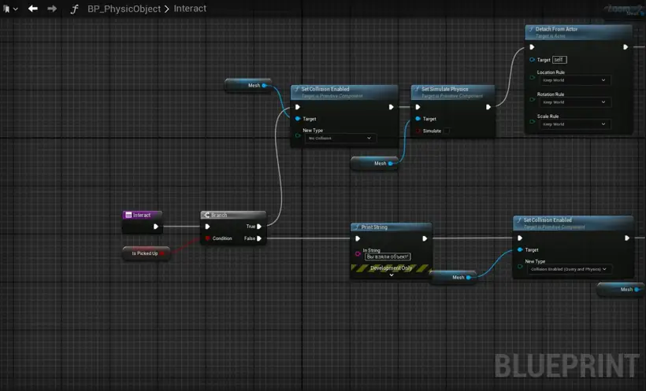Click Set Simulate Physics Target pin
The height and width of the screenshot is (391, 646).
pos(418,119)
